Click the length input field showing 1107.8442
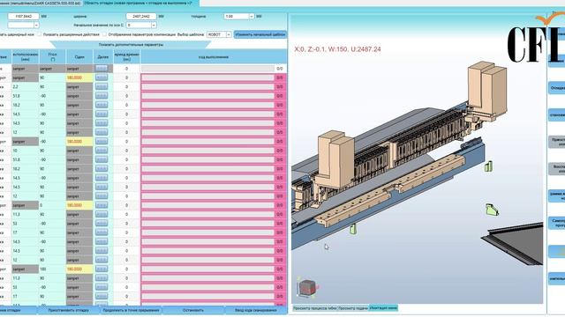The height and width of the screenshot is (317, 565). pos(24,16)
